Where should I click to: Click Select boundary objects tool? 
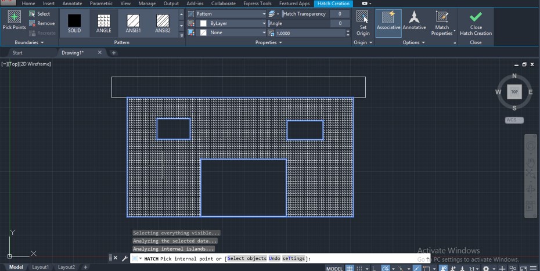(x=39, y=14)
